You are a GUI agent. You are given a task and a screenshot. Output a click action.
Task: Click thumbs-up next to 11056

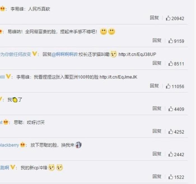pos(168,86)
